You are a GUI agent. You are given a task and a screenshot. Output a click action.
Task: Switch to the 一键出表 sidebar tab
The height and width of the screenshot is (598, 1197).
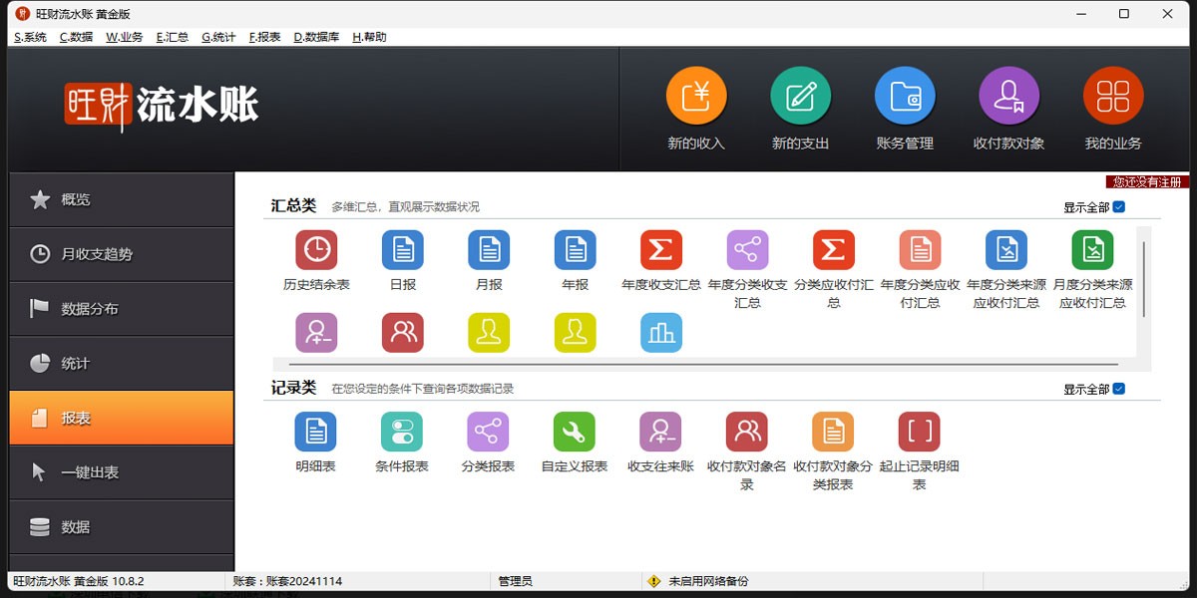tap(122, 472)
